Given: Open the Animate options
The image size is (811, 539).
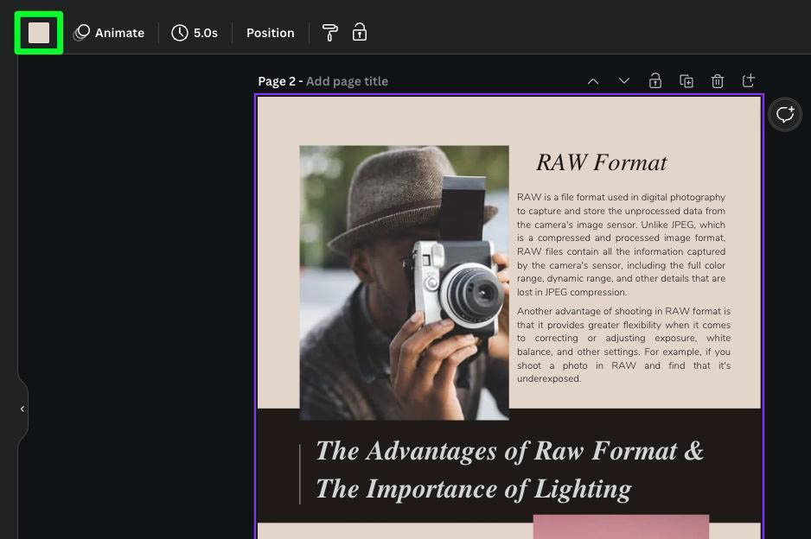Looking at the screenshot, I should coord(109,33).
